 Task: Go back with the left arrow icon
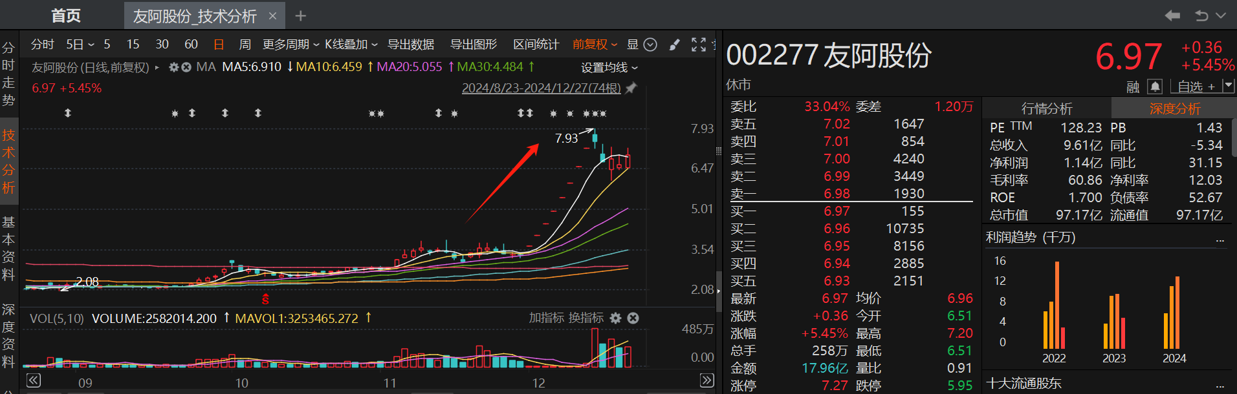[x=1172, y=16]
